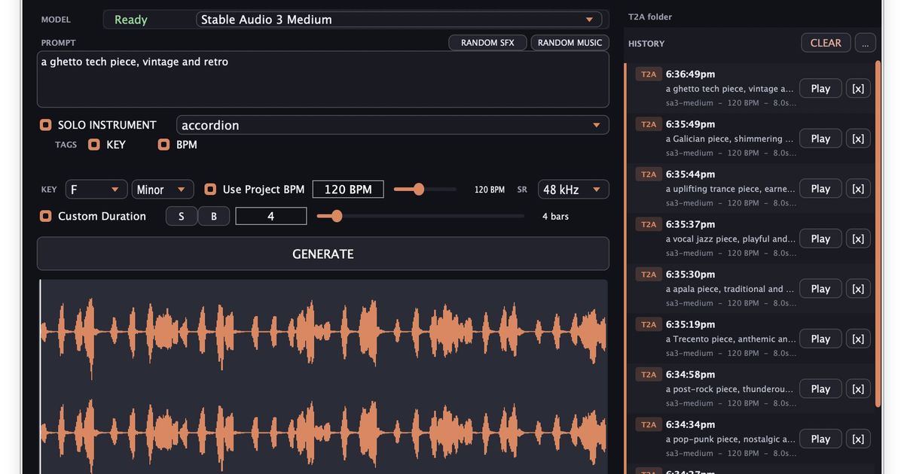
Task: Click the T2A badge on 6:35:19pm entry
Action: [649, 324]
